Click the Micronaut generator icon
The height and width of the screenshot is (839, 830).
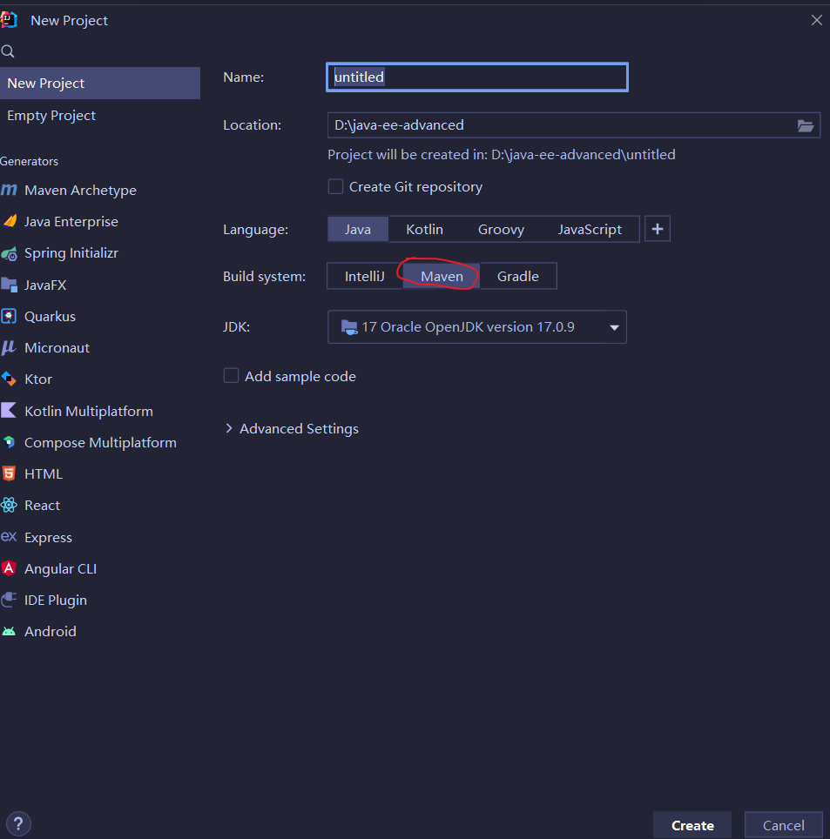pyautogui.click(x=9, y=348)
